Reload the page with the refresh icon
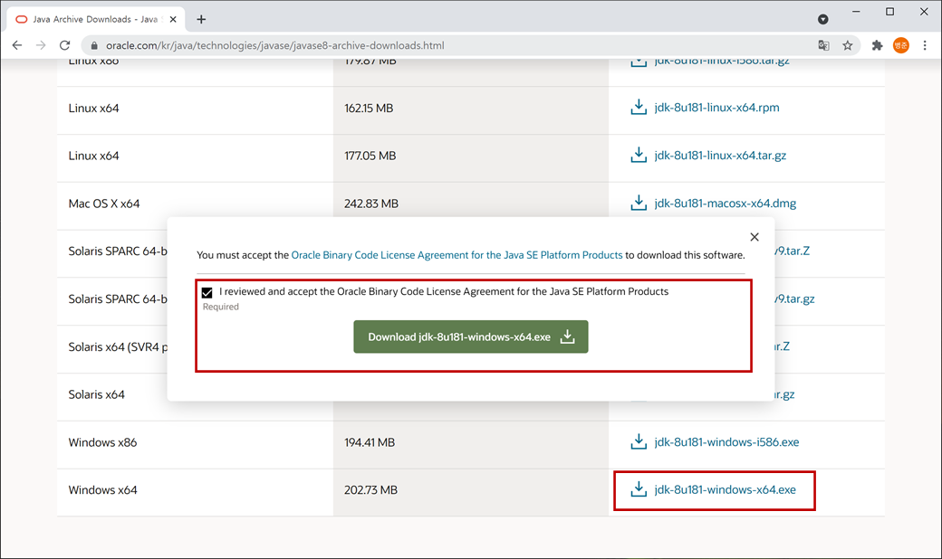 click(65, 45)
